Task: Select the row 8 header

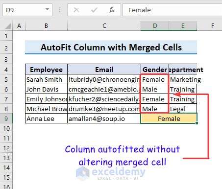Action: click(6, 109)
